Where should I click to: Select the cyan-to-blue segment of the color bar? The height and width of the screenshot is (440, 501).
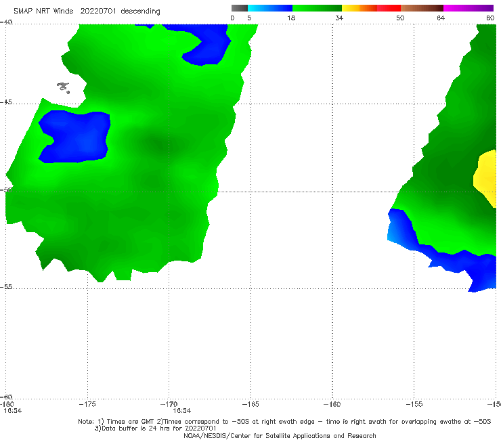[x=270, y=8]
